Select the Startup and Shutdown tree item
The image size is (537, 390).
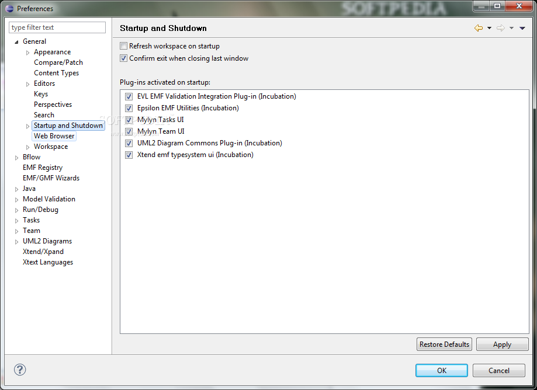point(68,126)
